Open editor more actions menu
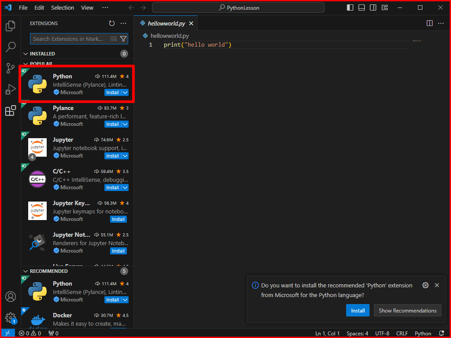 click(441, 23)
